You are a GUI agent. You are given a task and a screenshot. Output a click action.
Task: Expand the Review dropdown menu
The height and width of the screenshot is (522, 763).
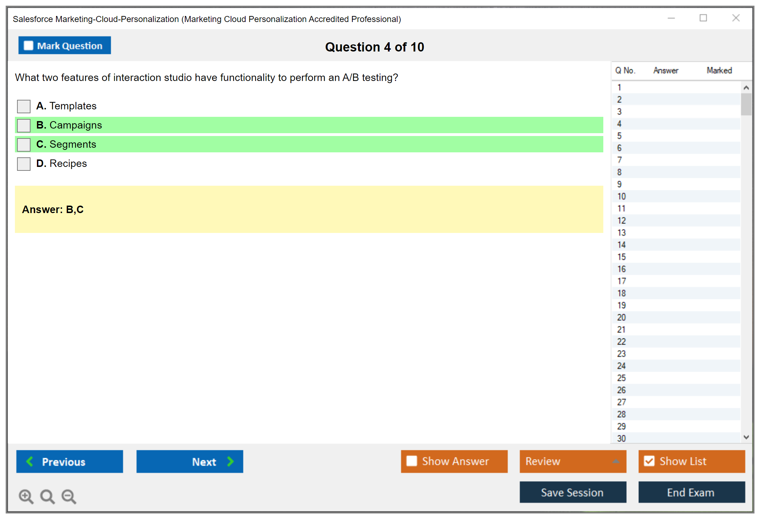[x=616, y=461]
